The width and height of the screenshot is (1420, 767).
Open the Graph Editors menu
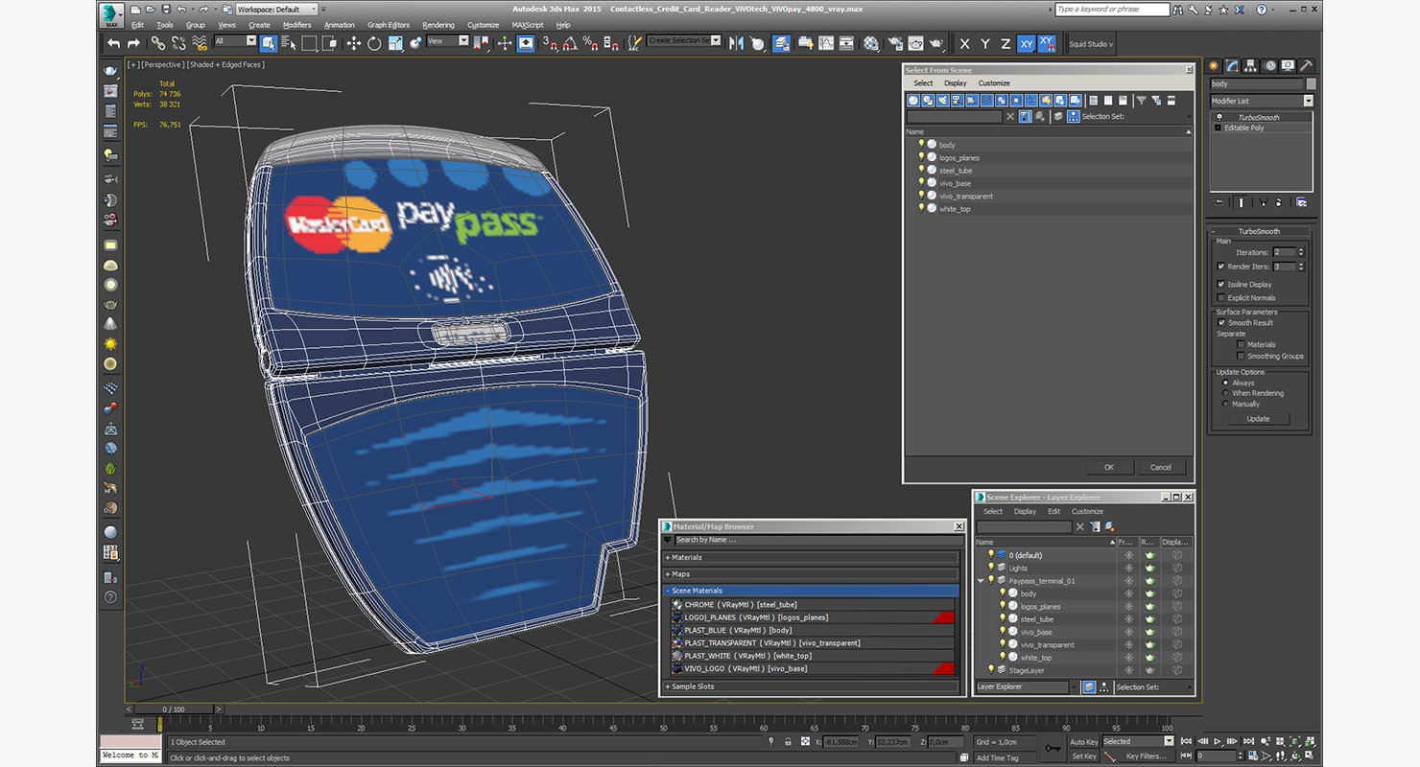click(x=388, y=25)
